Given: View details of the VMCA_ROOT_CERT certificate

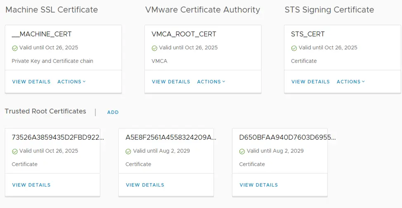Looking at the screenshot, I should click(x=171, y=82).
